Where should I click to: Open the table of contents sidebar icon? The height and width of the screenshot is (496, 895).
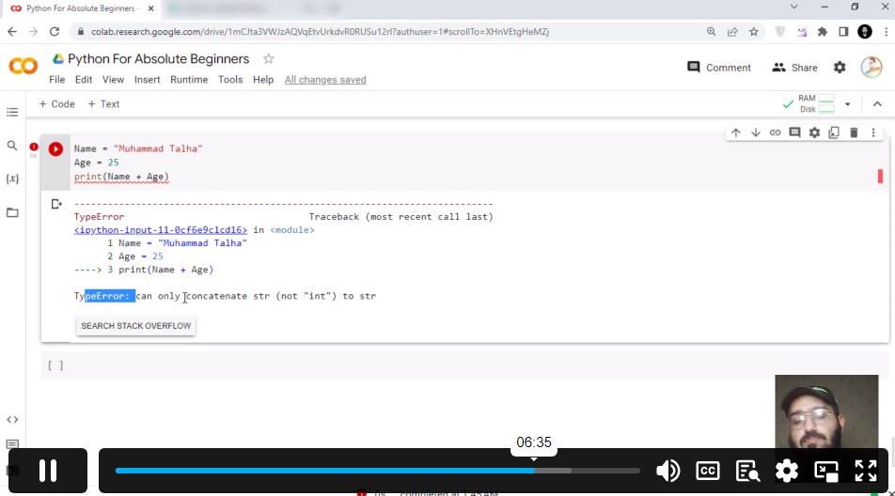12,112
